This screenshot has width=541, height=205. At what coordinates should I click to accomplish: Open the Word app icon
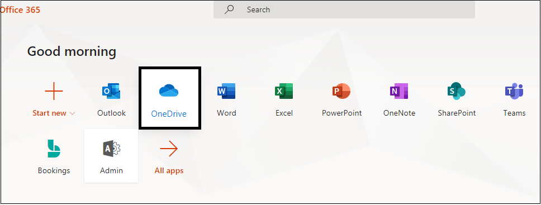[x=226, y=91]
